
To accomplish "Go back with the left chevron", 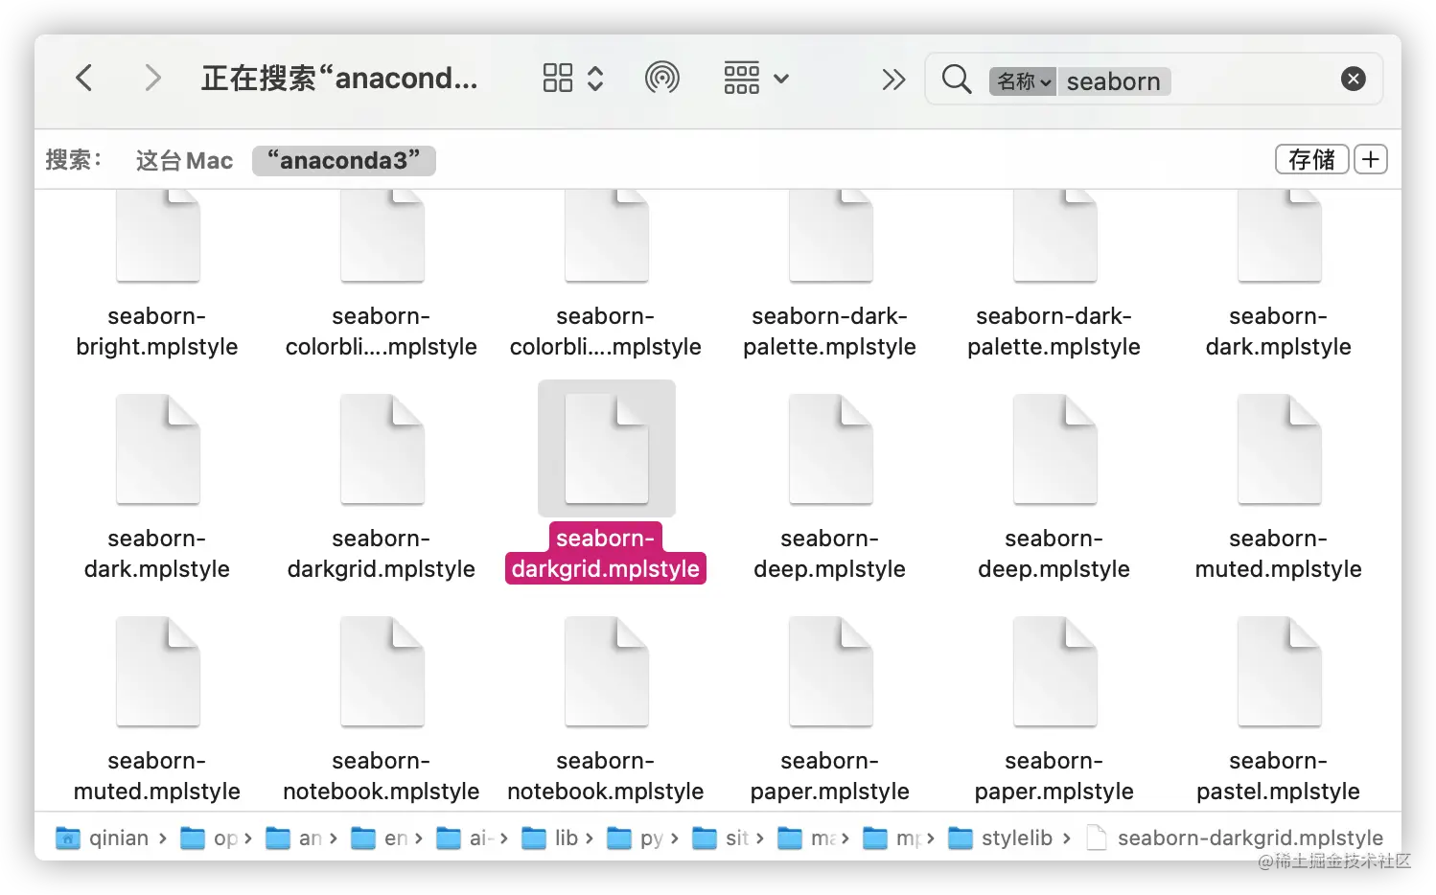I will click(x=84, y=78).
